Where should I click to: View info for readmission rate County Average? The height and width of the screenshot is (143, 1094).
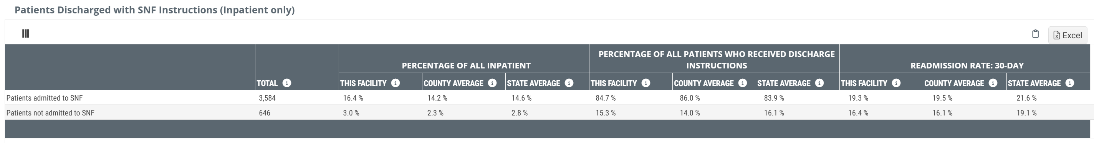[993, 83]
